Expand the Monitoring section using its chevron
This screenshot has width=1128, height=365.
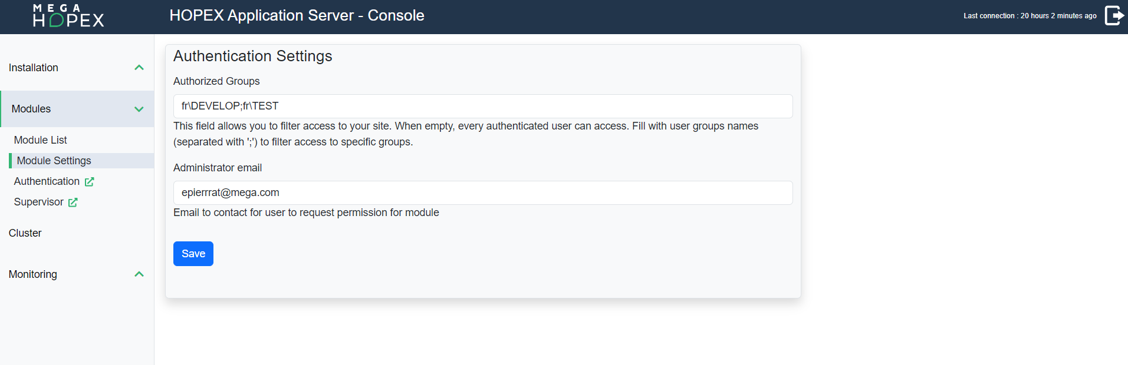(139, 274)
